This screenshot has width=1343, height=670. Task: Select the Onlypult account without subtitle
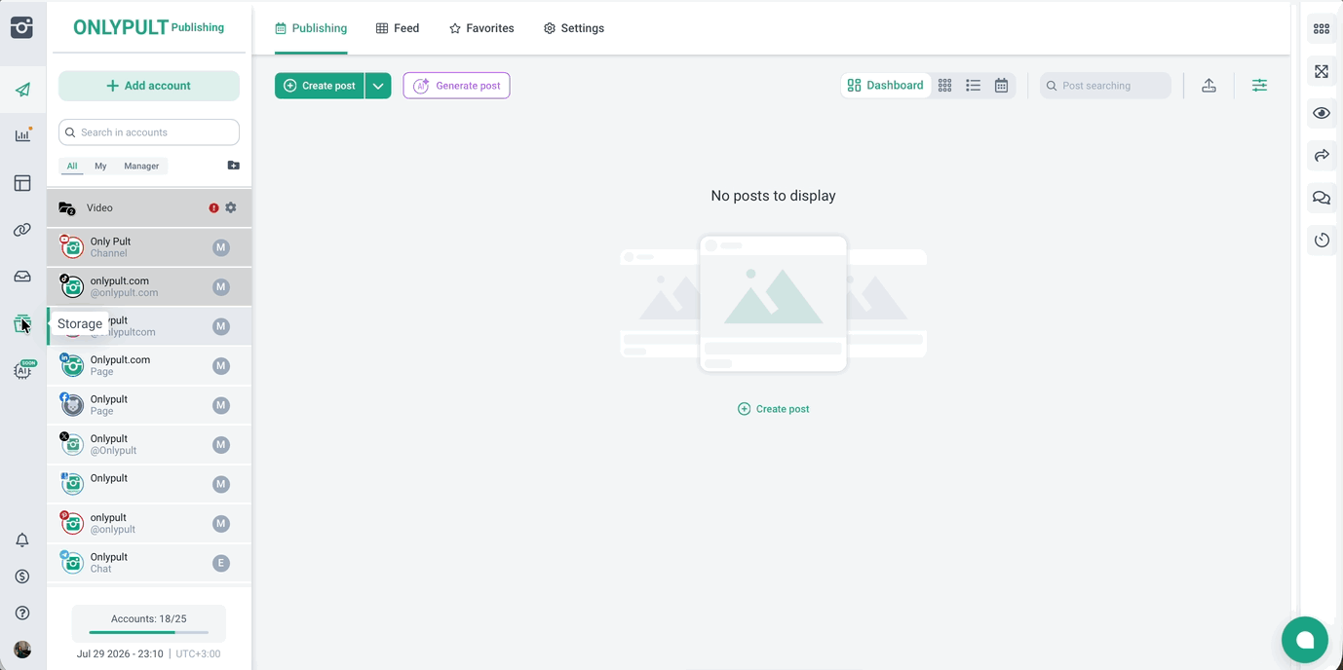pos(149,484)
